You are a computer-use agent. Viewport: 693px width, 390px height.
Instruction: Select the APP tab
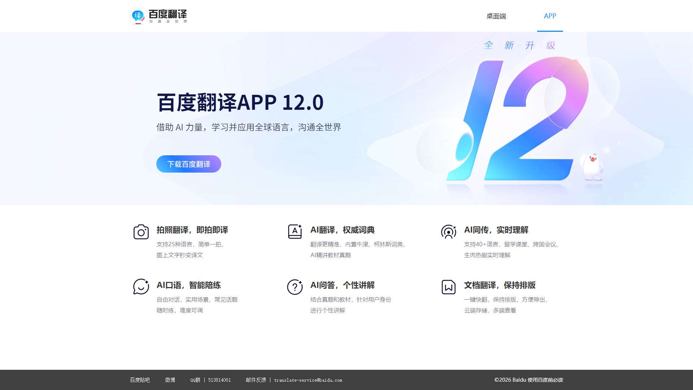click(x=550, y=16)
